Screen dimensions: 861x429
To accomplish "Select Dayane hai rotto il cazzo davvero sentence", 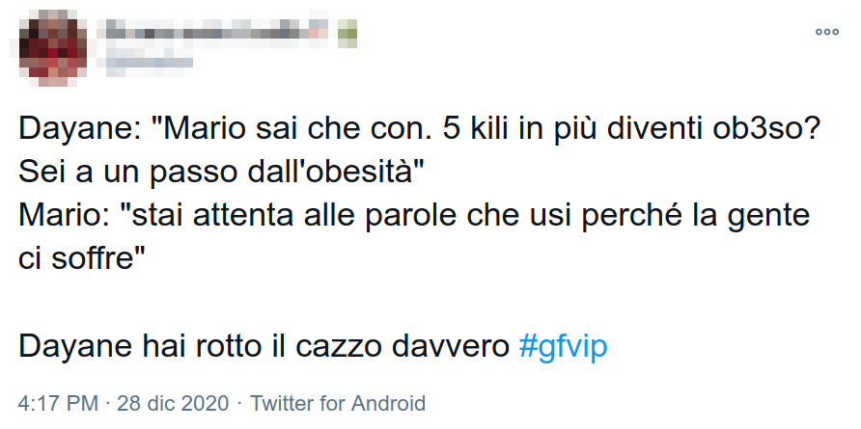I will (x=264, y=347).
